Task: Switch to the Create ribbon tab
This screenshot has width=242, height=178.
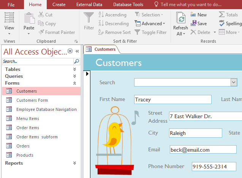Action: point(59,5)
